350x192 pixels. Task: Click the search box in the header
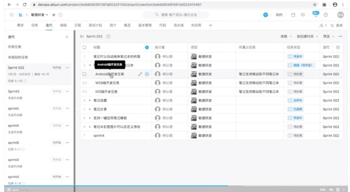point(176,15)
